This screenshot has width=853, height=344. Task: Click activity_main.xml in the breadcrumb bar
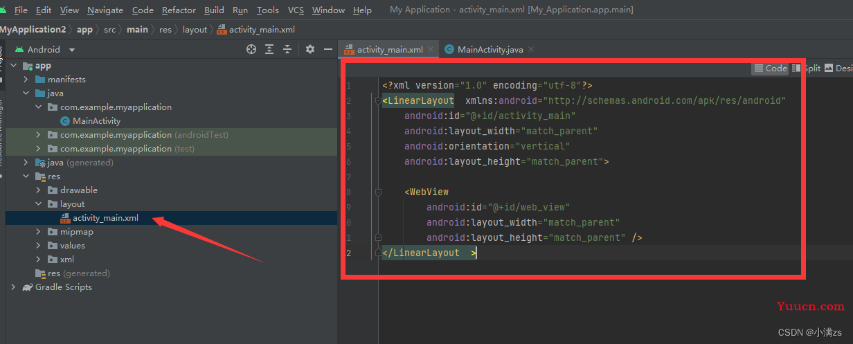(256, 30)
